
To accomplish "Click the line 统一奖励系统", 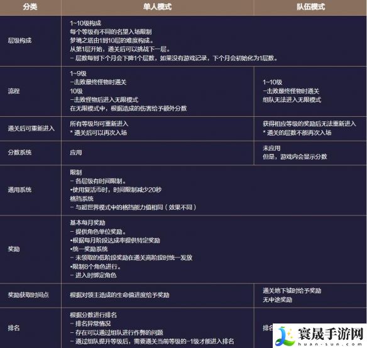I will point(89,249).
